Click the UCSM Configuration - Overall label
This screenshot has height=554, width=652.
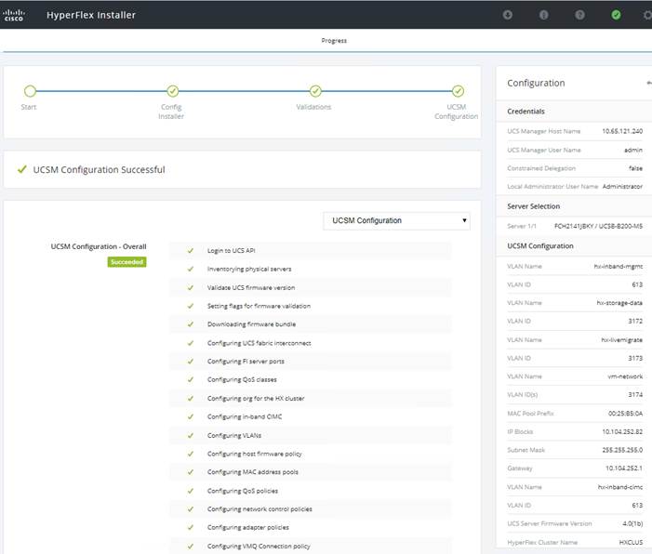[x=99, y=246]
